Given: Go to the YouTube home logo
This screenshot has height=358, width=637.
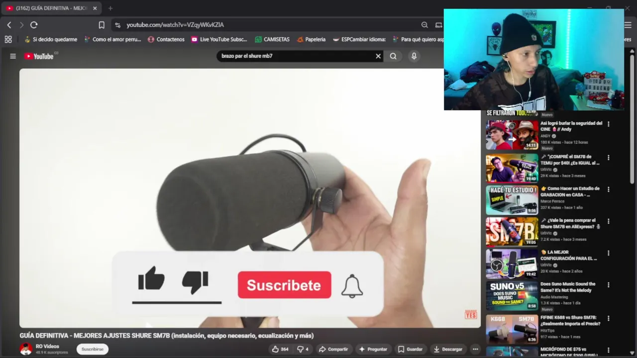Looking at the screenshot, I should pos(39,56).
